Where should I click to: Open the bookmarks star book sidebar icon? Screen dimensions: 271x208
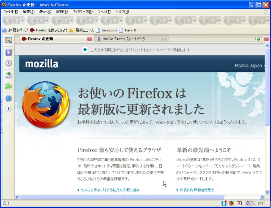pos(8,52)
